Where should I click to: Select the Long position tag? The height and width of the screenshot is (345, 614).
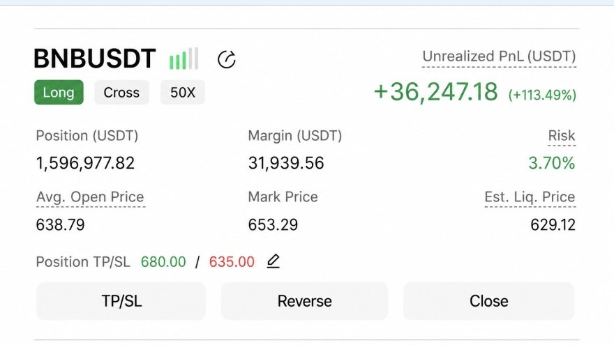coord(59,92)
